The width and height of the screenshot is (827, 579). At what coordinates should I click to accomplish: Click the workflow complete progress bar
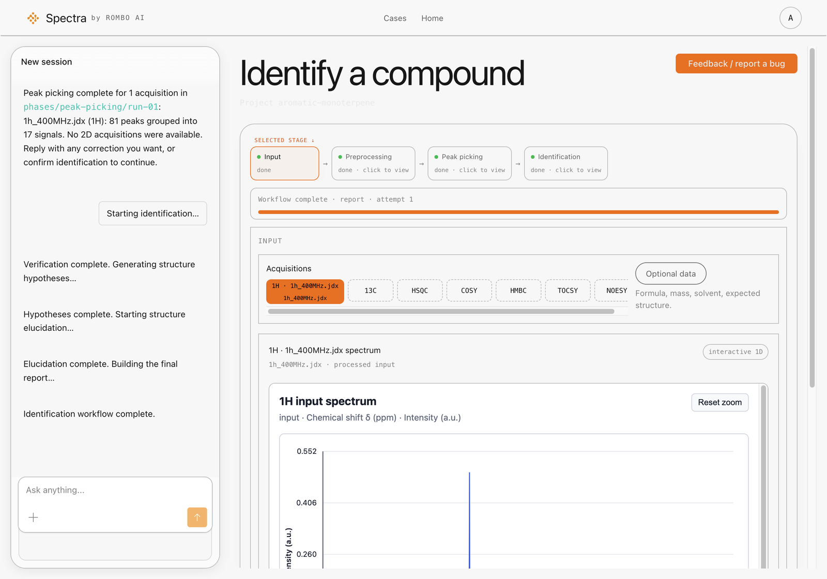click(x=518, y=212)
